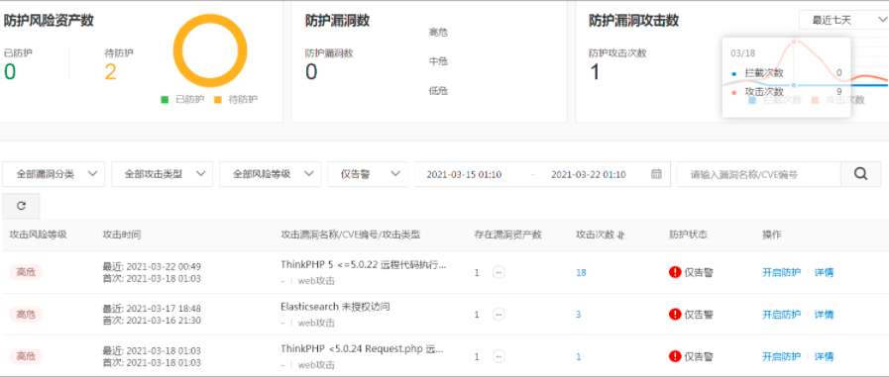Click 高危 tag in ThinkPHP 5 <=5.0.22 row

pos(26,272)
